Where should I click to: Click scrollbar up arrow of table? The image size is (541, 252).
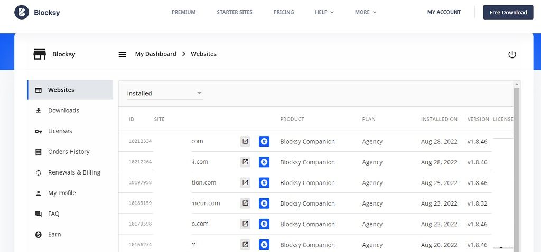pos(517,84)
